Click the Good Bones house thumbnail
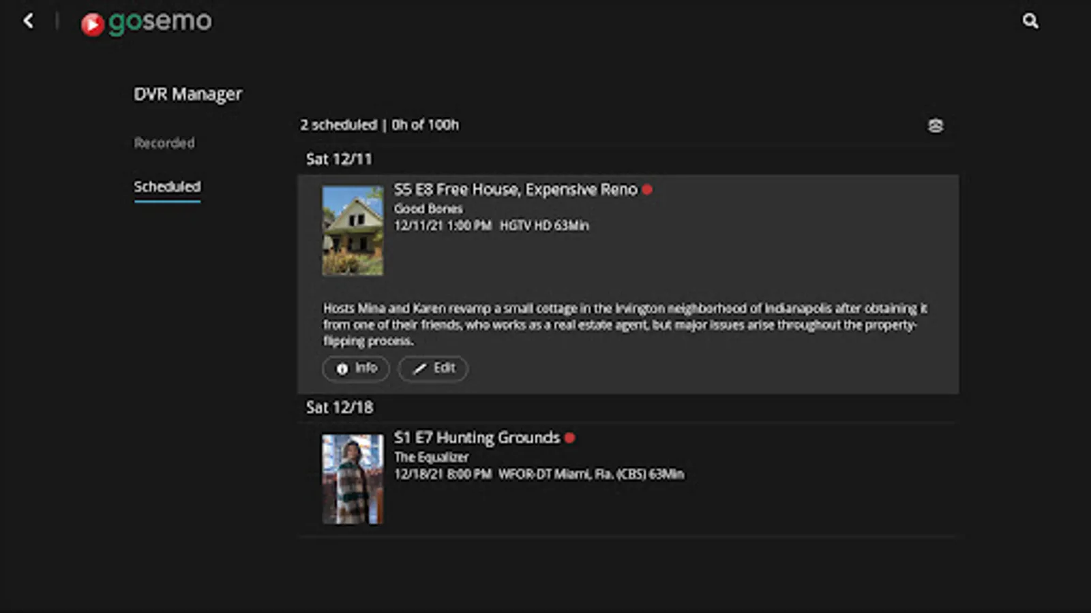This screenshot has width=1091, height=613. click(353, 231)
